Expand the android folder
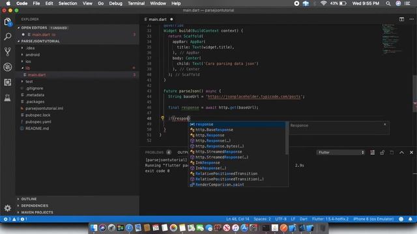 pos(33,55)
